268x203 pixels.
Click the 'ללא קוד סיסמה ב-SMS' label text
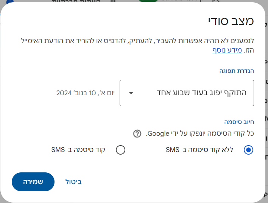pyautogui.click(x=204, y=150)
